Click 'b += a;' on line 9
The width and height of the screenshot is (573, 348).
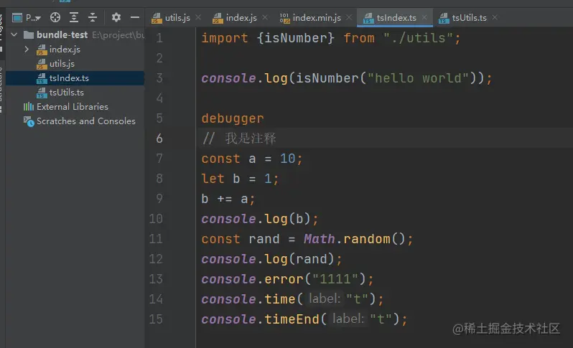(228, 199)
